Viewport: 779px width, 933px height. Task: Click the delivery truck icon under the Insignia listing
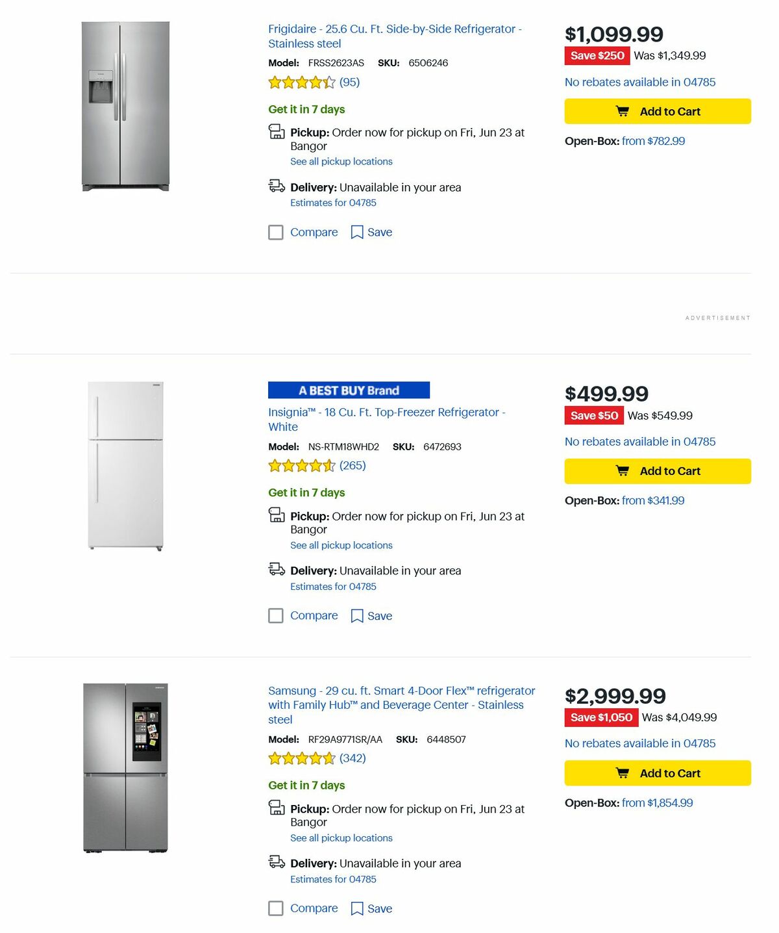pyautogui.click(x=277, y=569)
